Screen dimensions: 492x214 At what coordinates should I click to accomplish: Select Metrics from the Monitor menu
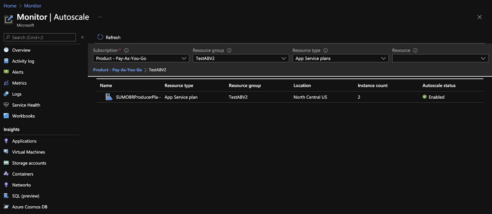click(19, 83)
